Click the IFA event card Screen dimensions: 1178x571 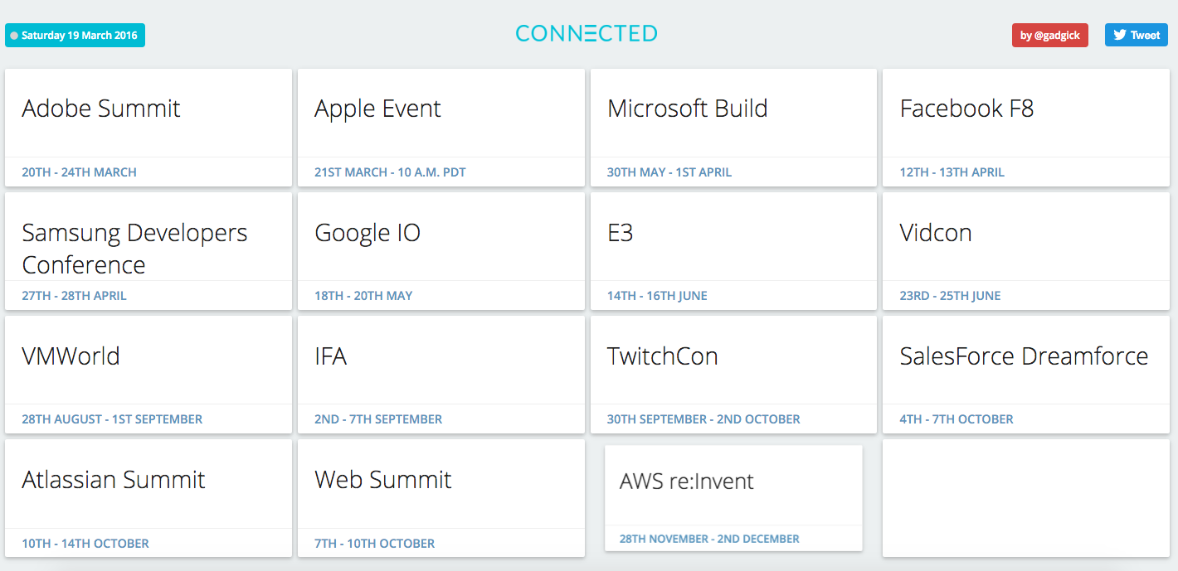click(441, 374)
